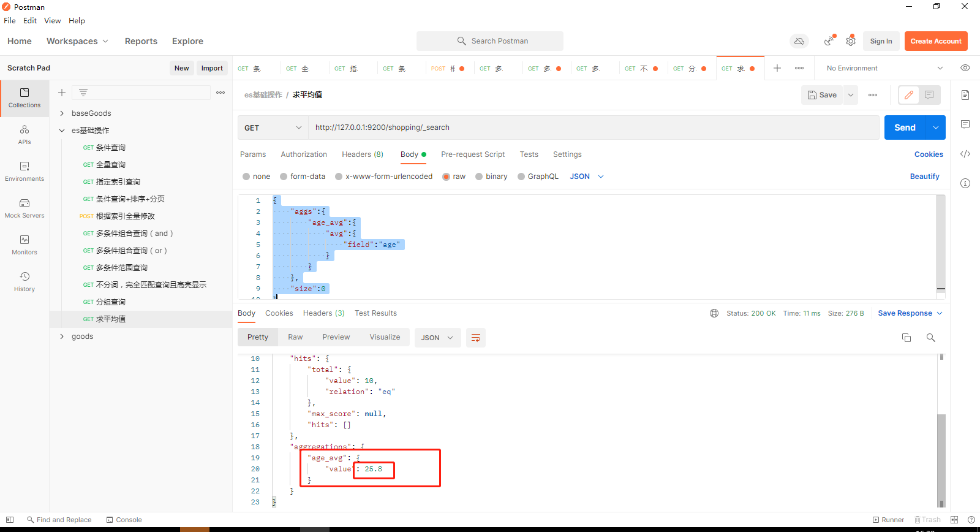
Task: Open the two-pane layout icon in status bar
Action: [954, 520]
